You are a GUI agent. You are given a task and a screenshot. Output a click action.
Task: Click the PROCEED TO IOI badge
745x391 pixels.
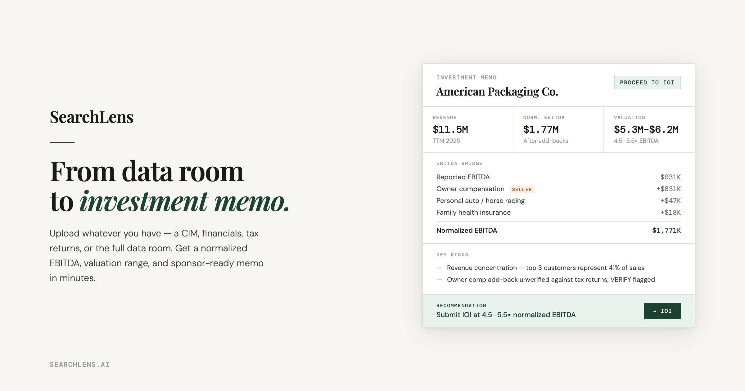(647, 83)
